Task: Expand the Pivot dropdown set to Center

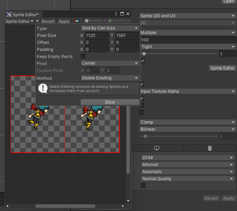Action: pyautogui.click(x=110, y=63)
